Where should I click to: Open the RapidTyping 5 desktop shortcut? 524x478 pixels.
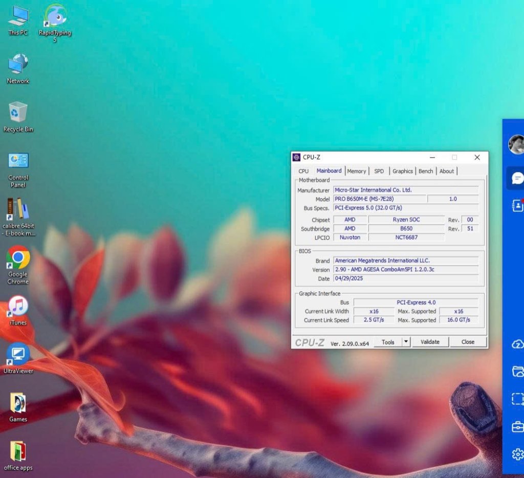pyautogui.click(x=55, y=23)
